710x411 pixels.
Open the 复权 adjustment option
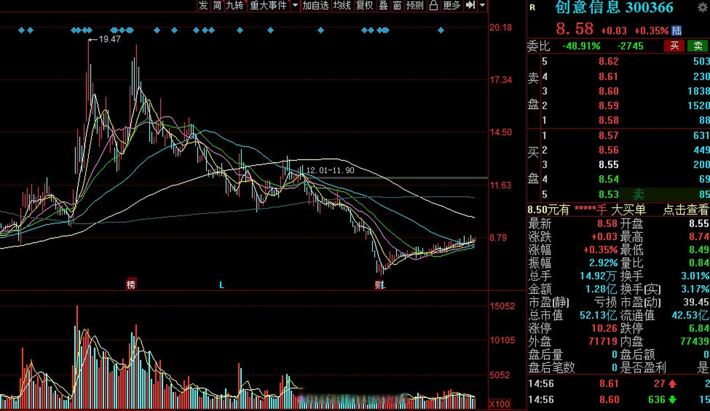[x=365, y=5]
